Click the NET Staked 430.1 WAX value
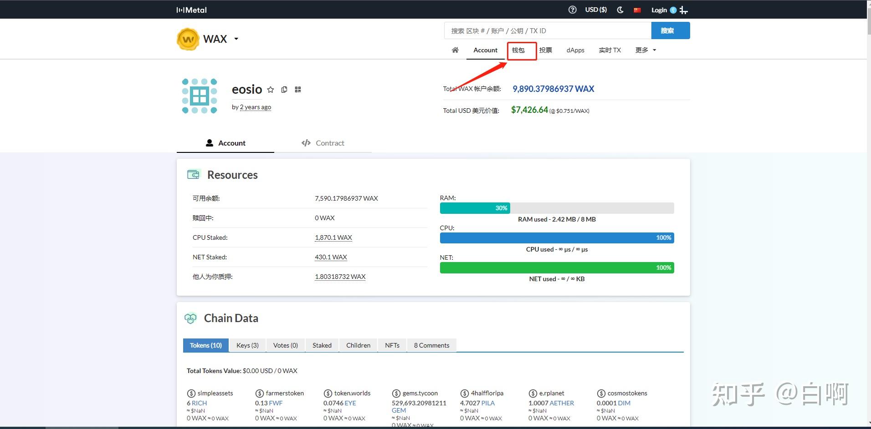 click(x=331, y=257)
